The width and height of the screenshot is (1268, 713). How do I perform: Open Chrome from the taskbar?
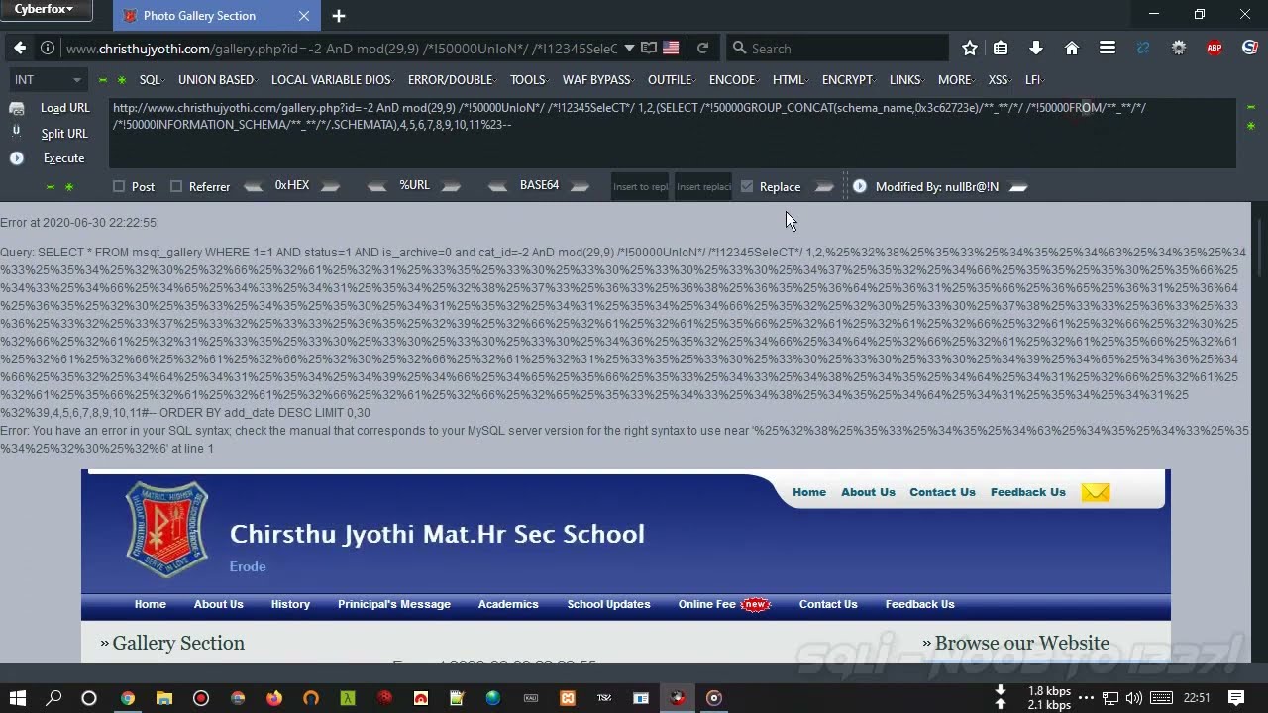[128, 698]
